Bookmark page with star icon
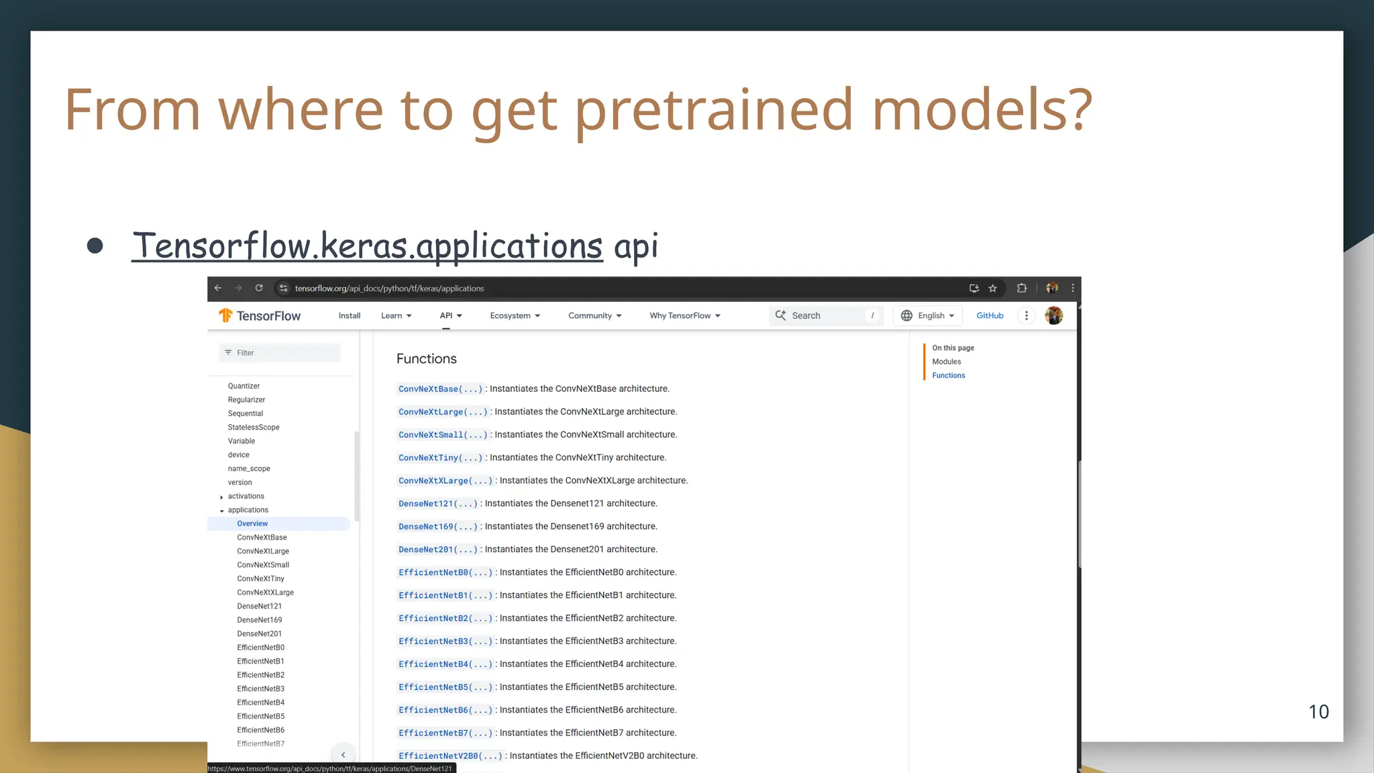Image resolution: width=1374 pixels, height=773 pixels. tap(993, 289)
